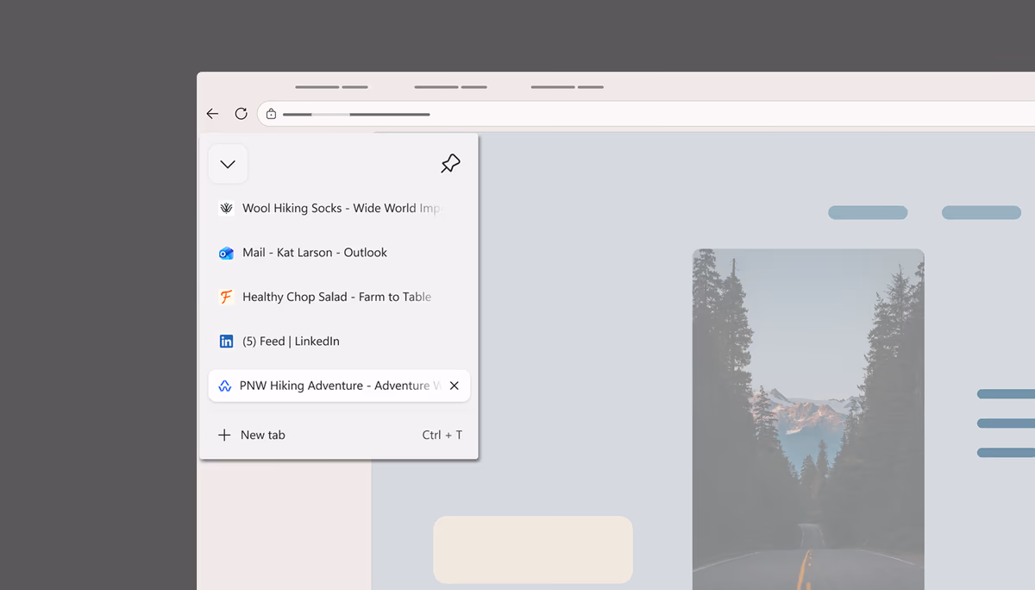The image size is (1035, 590).
Task: Click the beige card below the tab pane
Action: [x=533, y=549]
